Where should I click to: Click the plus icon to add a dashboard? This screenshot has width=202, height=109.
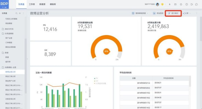(x=20, y=13)
